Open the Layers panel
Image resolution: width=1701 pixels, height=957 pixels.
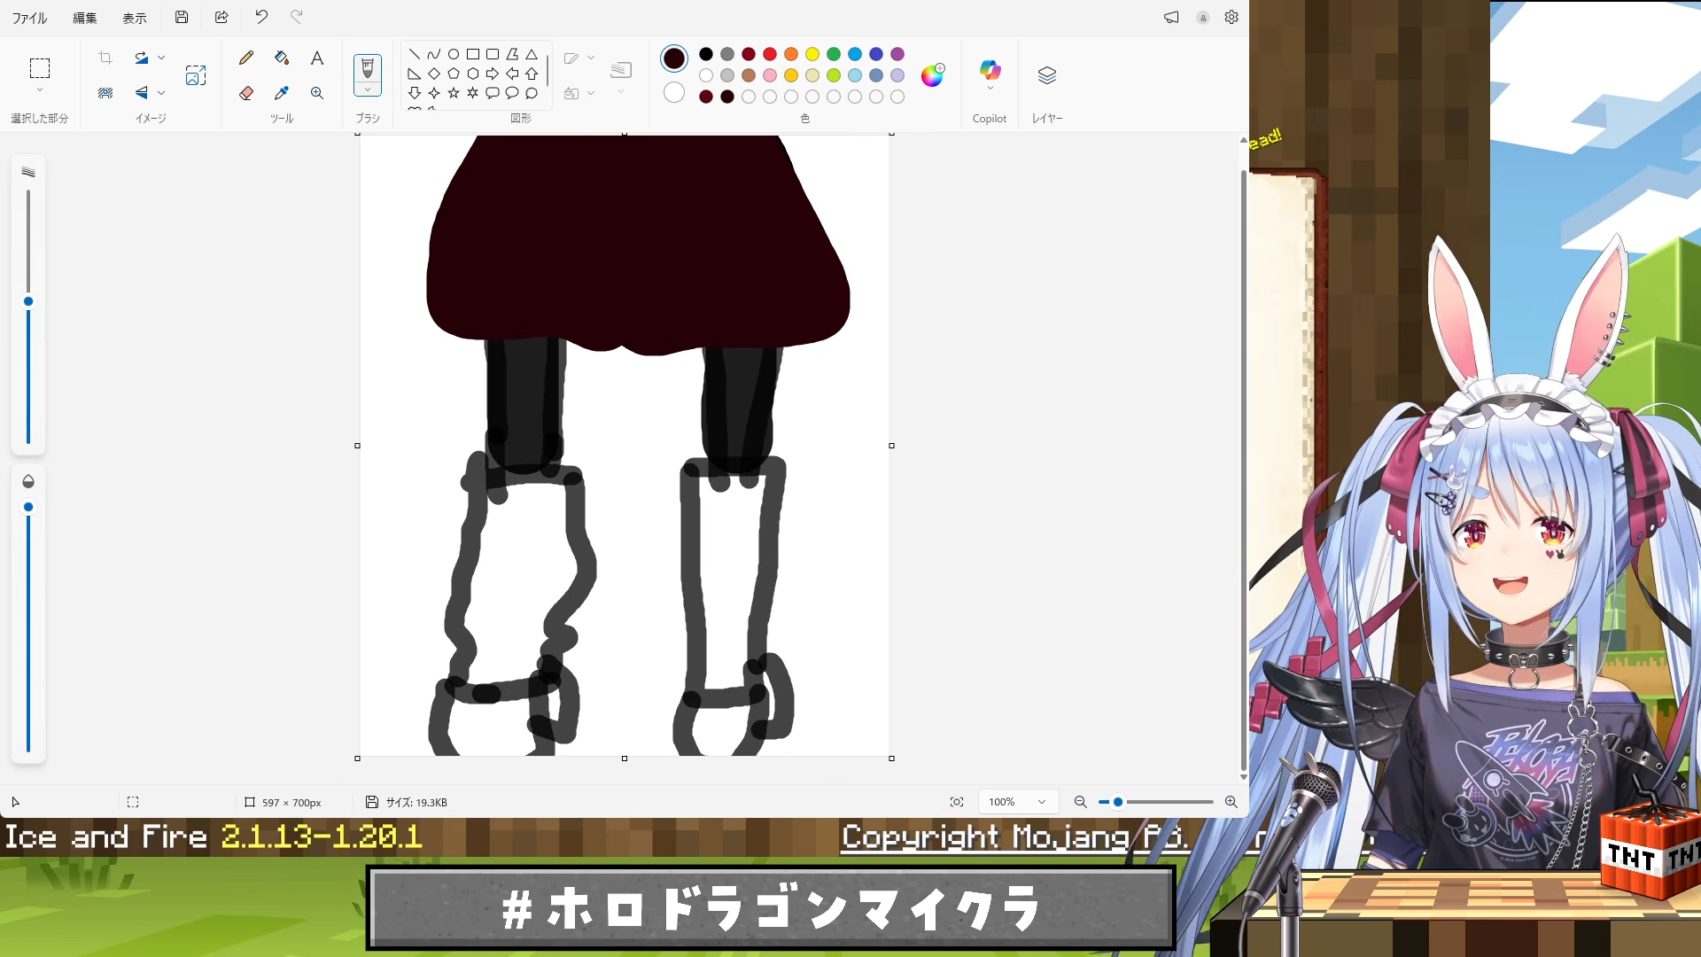coord(1046,75)
